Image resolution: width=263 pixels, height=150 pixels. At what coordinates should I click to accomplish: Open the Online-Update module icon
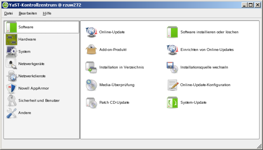(x=91, y=32)
